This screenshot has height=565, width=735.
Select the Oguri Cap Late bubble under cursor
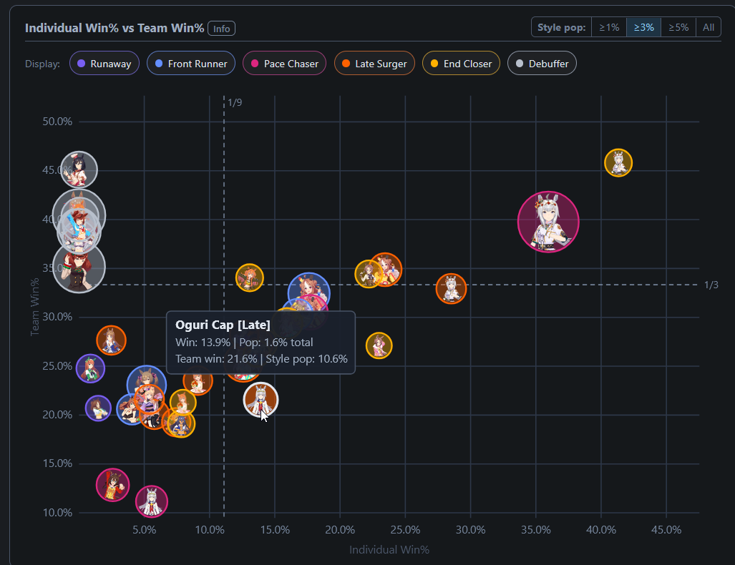point(261,400)
